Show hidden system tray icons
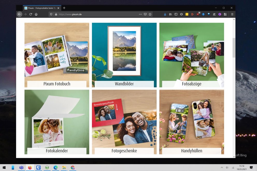Viewport: 257px width, 171px height. click(x=222, y=168)
